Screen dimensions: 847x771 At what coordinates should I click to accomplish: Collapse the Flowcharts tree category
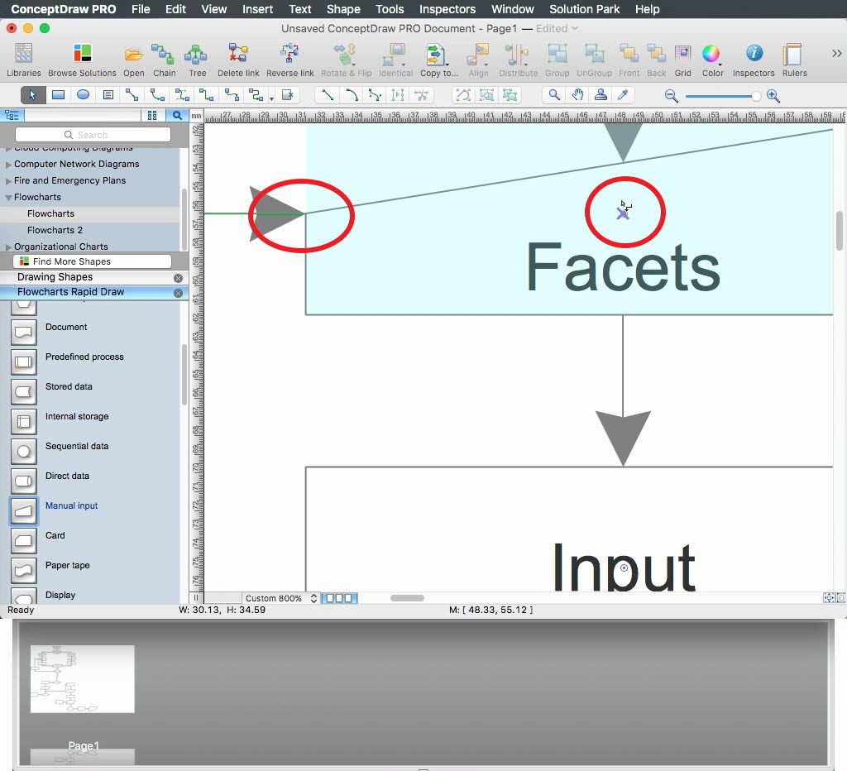(x=8, y=198)
